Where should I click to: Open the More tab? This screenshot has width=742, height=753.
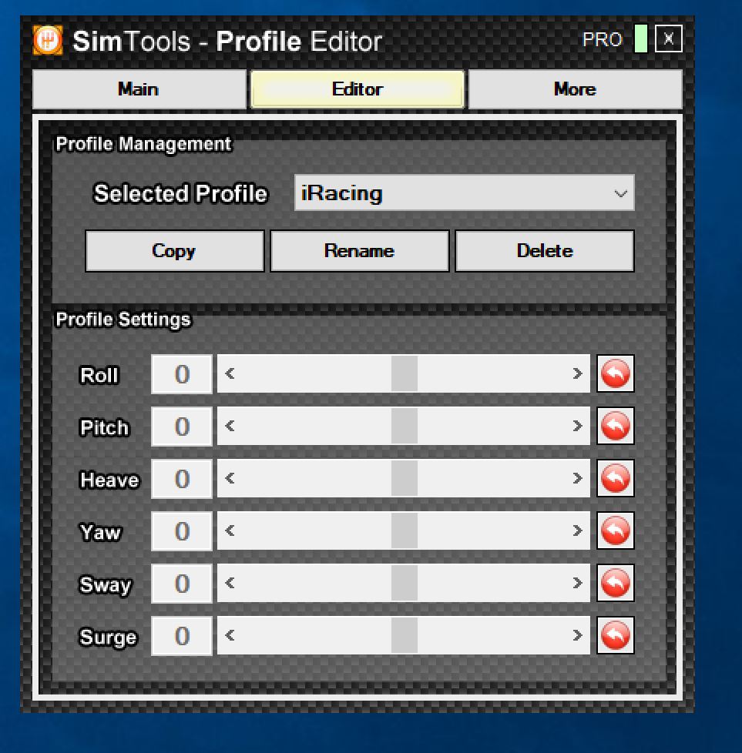pyautogui.click(x=576, y=89)
